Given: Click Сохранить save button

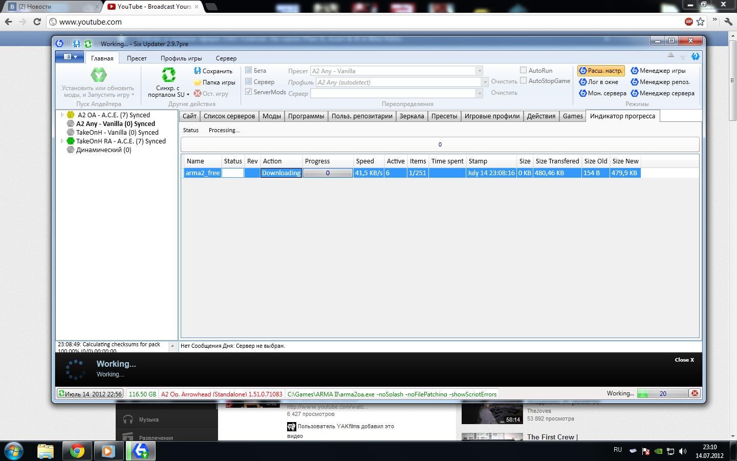Looking at the screenshot, I should click(x=213, y=71).
